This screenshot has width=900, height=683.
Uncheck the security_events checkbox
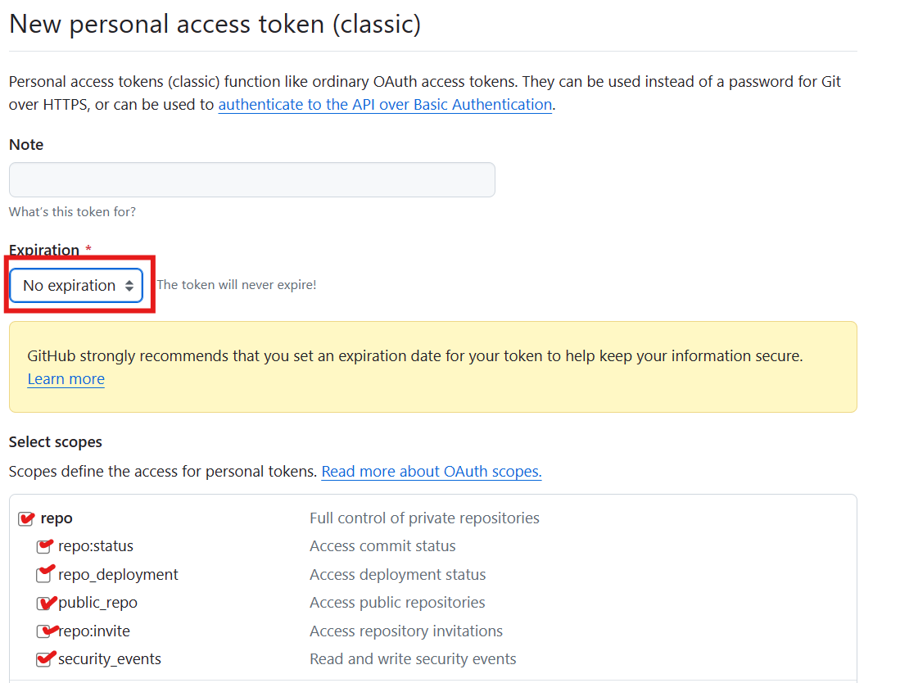tap(44, 659)
